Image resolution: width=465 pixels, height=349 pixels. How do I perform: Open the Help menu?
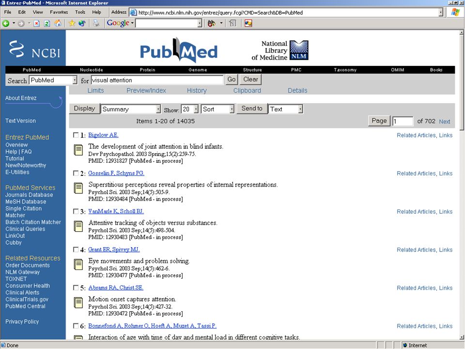click(96, 12)
